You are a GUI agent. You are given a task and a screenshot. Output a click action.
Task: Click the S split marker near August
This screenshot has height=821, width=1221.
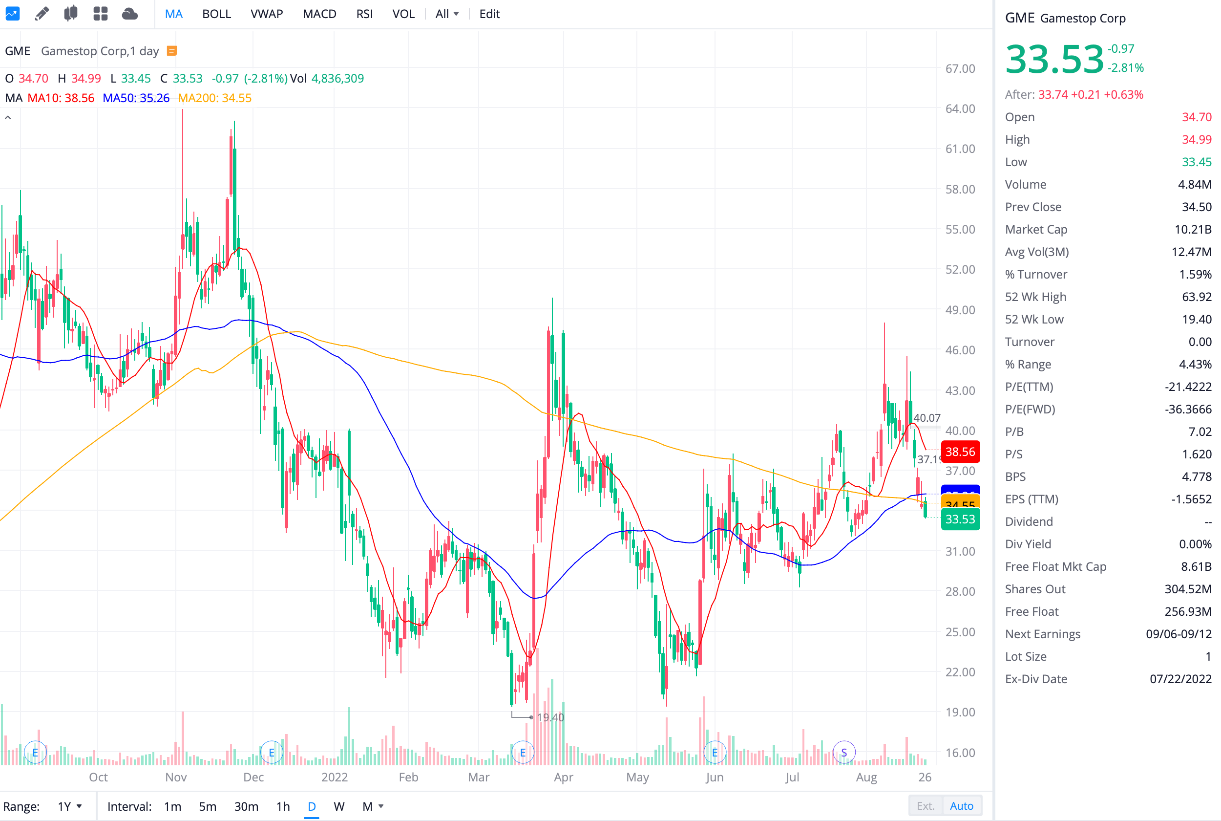pyautogui.click(x=844, y=753)
